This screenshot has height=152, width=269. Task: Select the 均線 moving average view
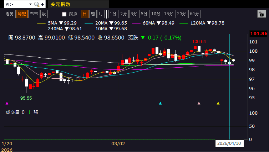(22, 14)
